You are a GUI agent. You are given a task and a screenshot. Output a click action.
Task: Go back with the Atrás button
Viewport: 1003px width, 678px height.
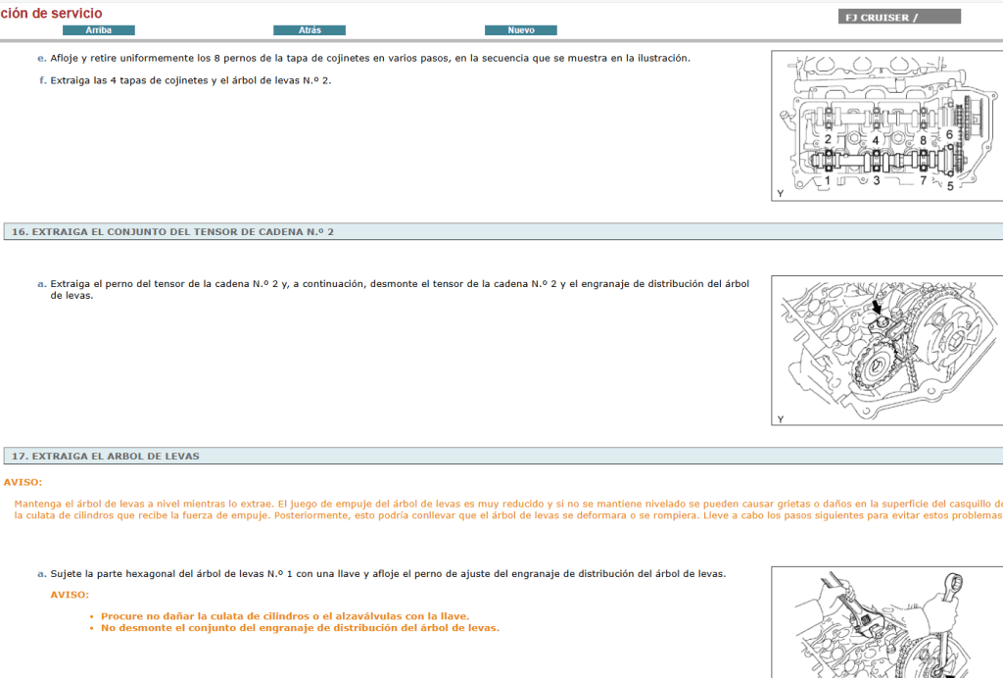point(310,30)
